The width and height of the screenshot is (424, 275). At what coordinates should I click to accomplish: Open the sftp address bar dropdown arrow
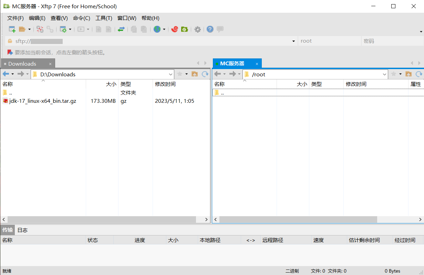(293, 41)
